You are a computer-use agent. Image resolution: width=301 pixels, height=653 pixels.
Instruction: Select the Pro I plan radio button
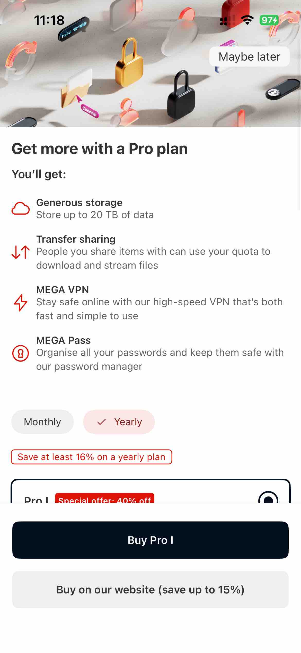268,499
